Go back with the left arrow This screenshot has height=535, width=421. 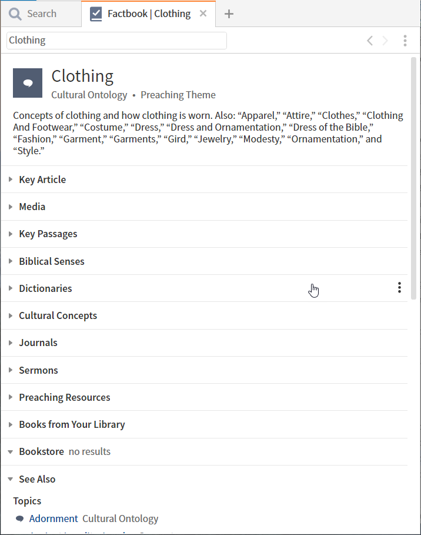point(370,41)
